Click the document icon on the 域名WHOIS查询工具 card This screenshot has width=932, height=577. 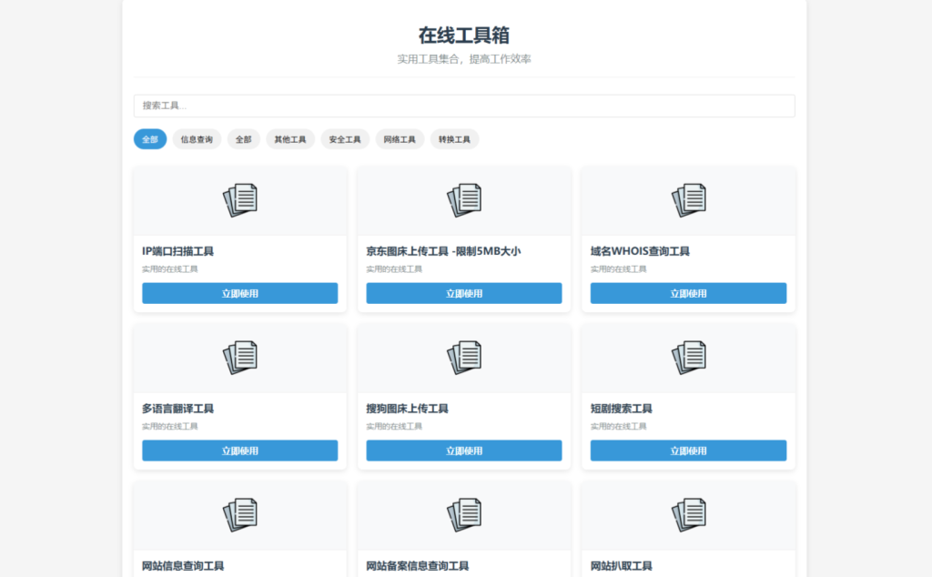(x=688, y=200)
